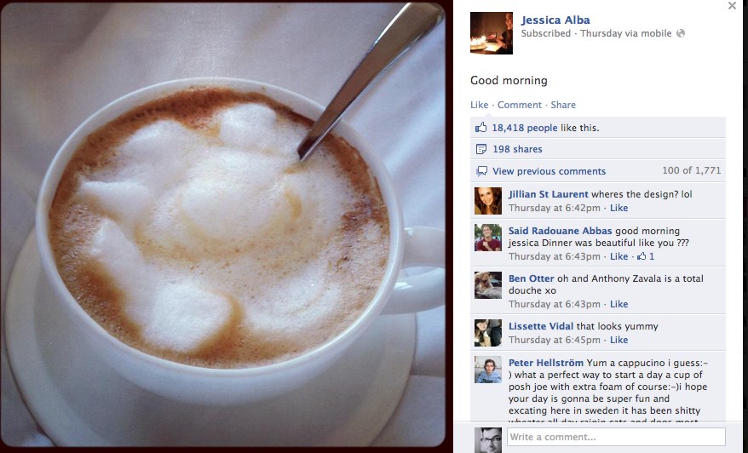The width and height of the screenshot is (748, 453).
Task: Click the speech bubble previous comments icon
Action: tap(482, 171)
